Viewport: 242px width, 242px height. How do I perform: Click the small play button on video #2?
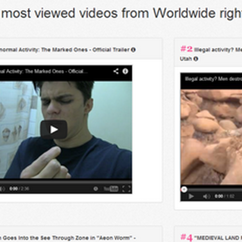click(191, 196)
